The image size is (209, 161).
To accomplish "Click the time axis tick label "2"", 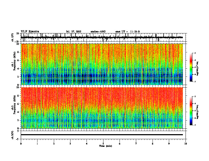I will tap(54, 144).
